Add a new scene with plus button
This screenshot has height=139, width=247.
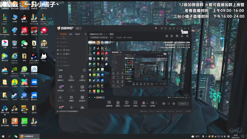click(86, 34)
